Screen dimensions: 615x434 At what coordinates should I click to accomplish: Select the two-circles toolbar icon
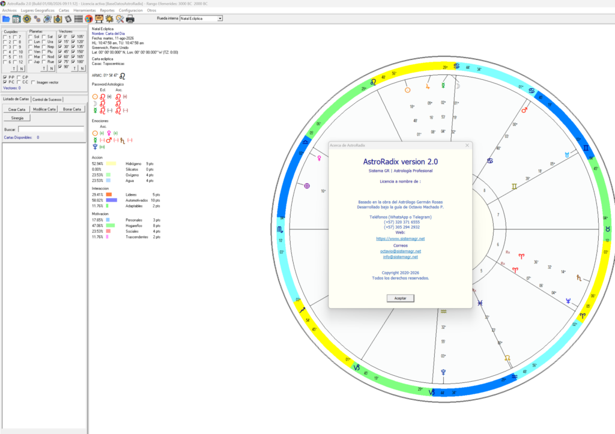(x=37, y=19)
